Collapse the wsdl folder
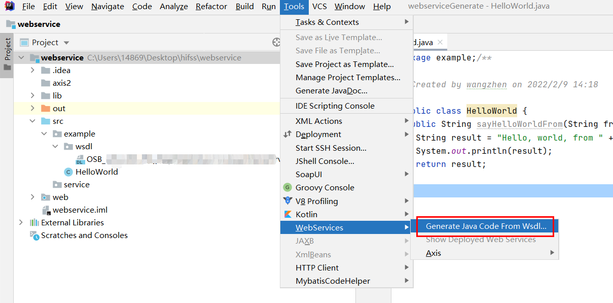This screenshot has width=613, height=303. tap(56, 147)
